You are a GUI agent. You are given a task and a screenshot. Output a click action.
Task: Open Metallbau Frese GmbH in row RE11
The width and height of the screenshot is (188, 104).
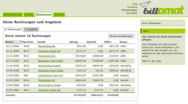point(51,61)
